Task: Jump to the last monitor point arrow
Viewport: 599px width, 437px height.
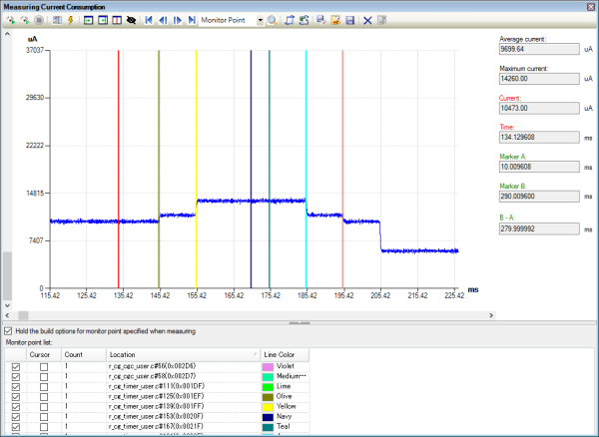Action: 191,20
